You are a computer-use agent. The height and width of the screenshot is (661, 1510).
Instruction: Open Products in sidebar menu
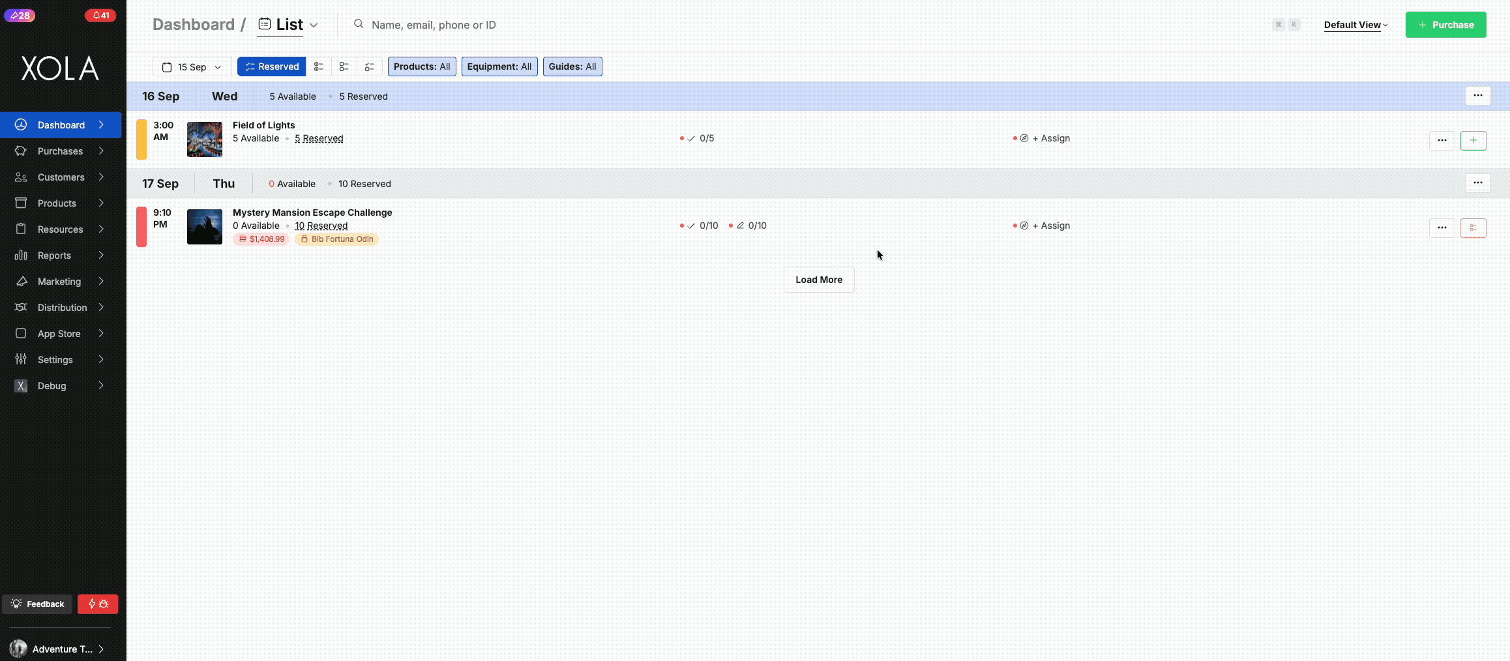60,203
